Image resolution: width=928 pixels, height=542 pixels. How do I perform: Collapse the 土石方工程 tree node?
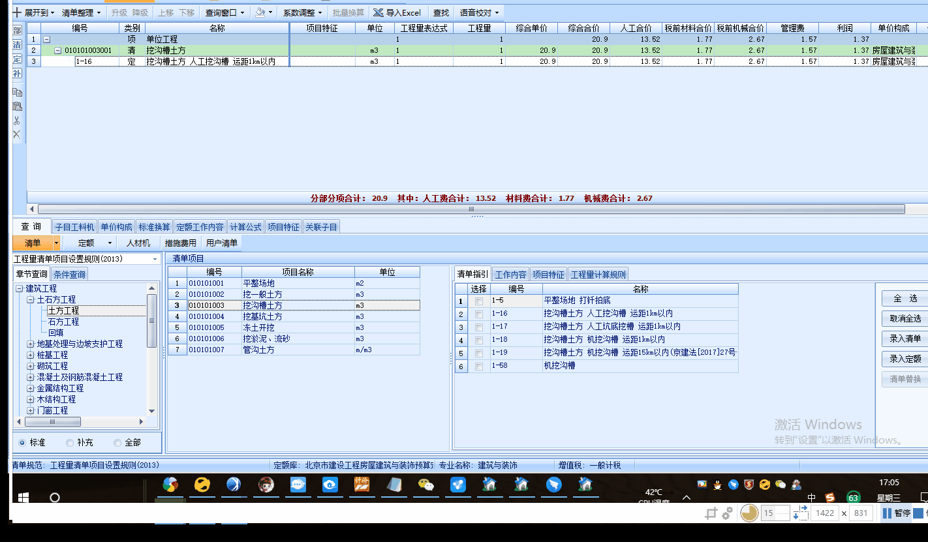pos(31,300)
